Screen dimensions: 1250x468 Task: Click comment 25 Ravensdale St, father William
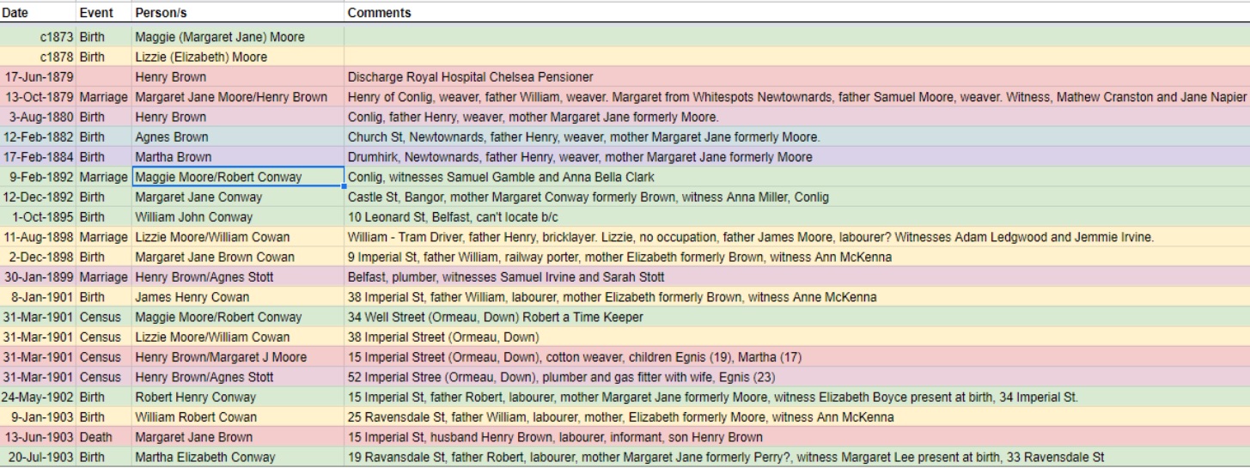[796, 417]
